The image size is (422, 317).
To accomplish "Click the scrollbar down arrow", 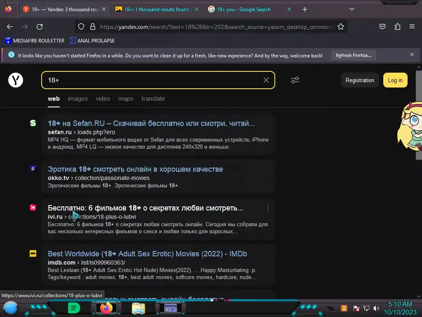I will point(419,296).
